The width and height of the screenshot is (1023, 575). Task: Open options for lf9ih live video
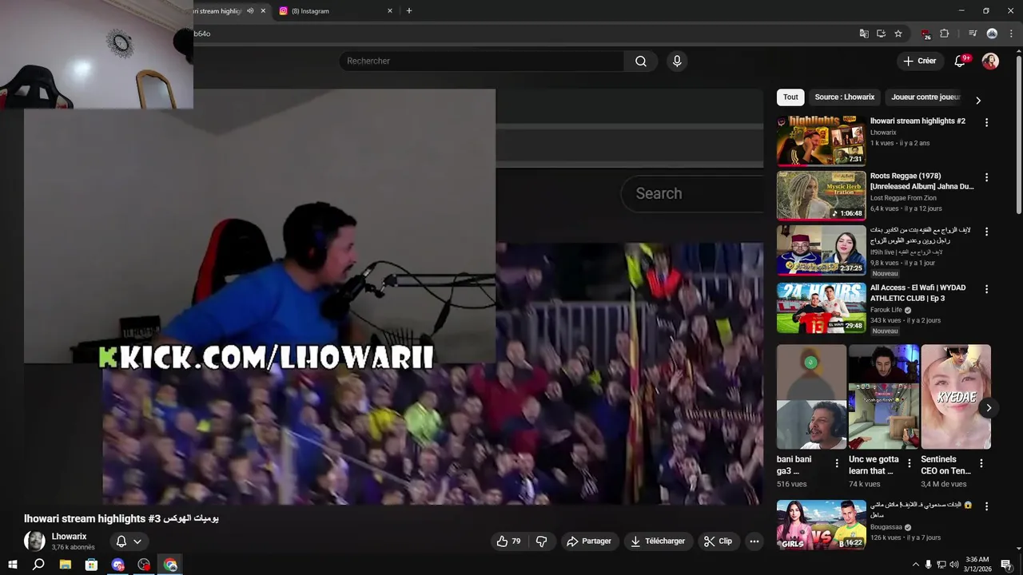pos(986,232)
